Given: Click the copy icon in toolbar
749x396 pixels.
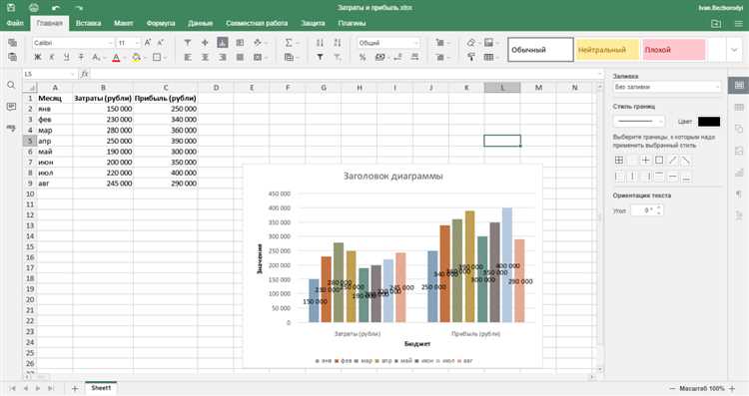Looking at the screenshot, I should pos(13,43).
